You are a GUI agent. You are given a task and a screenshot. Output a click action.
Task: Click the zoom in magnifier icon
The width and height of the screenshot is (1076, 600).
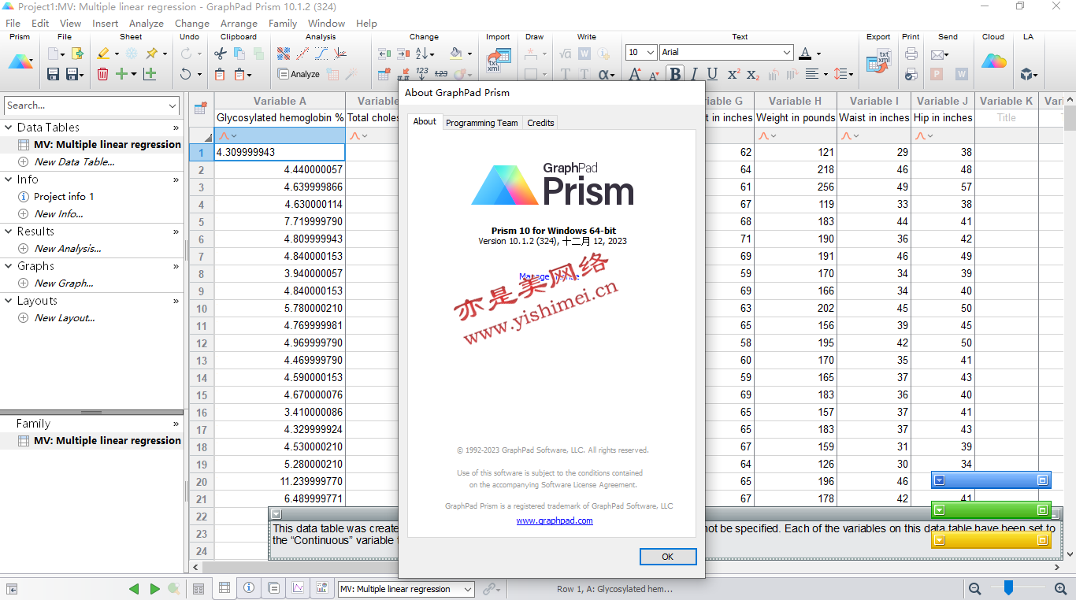[x=1060, y=588]
